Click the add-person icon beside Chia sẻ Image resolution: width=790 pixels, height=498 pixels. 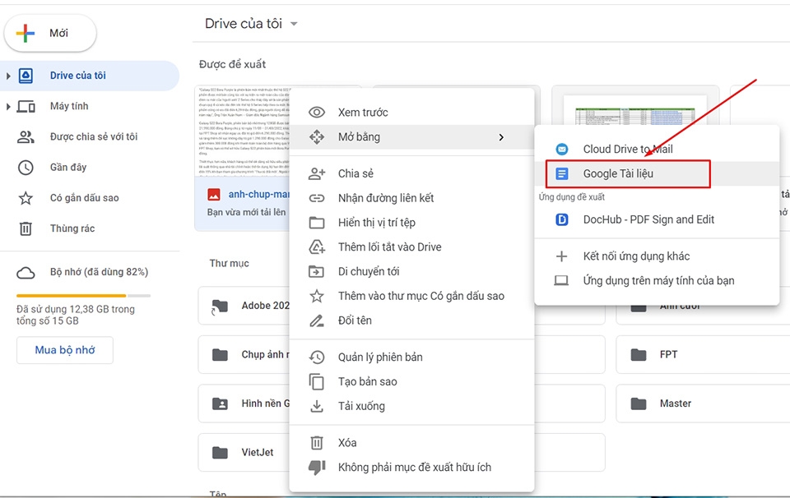tap(316, 173)
